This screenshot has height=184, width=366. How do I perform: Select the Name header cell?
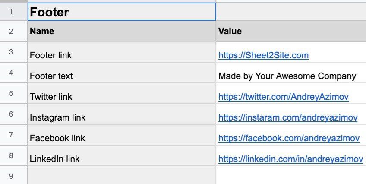(121, 31)
